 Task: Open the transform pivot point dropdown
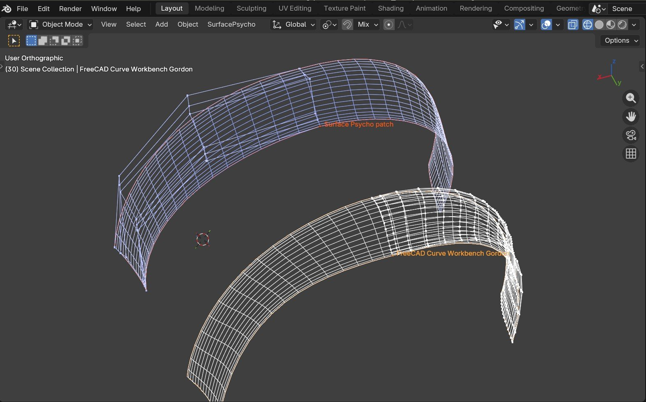[x=329, y=25]
